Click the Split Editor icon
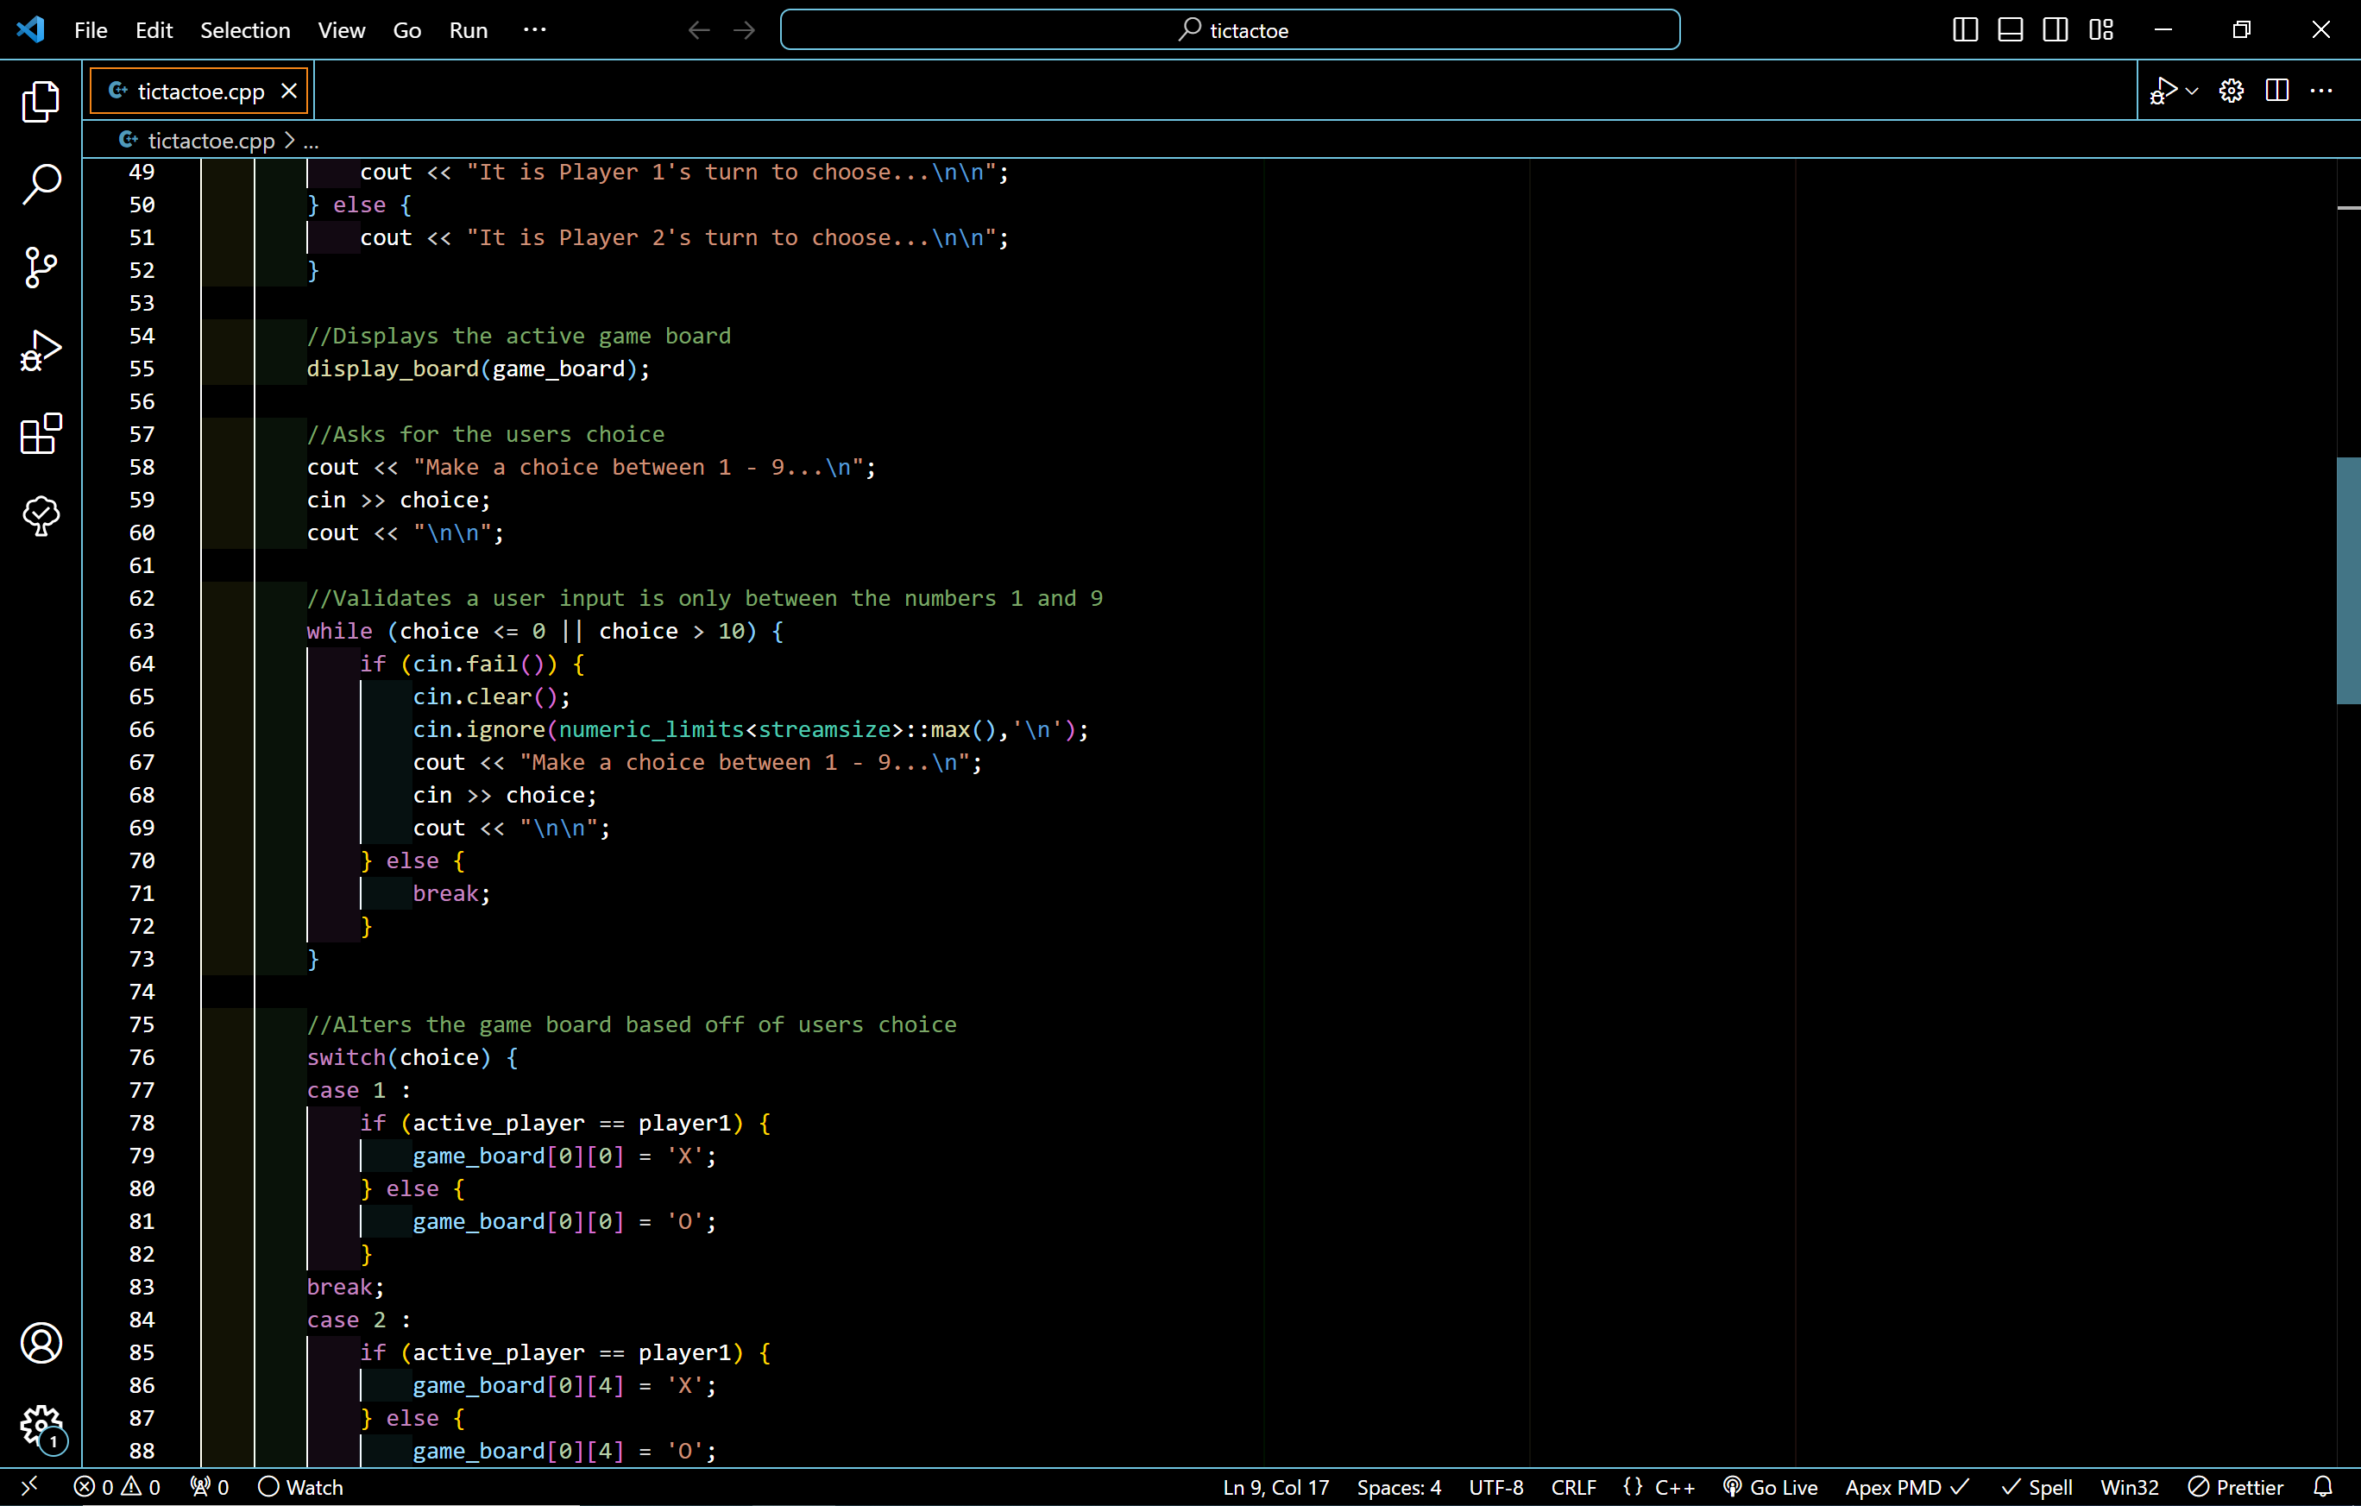The width and height of the screenshot is (2361, 1506). pos(2276,89)
